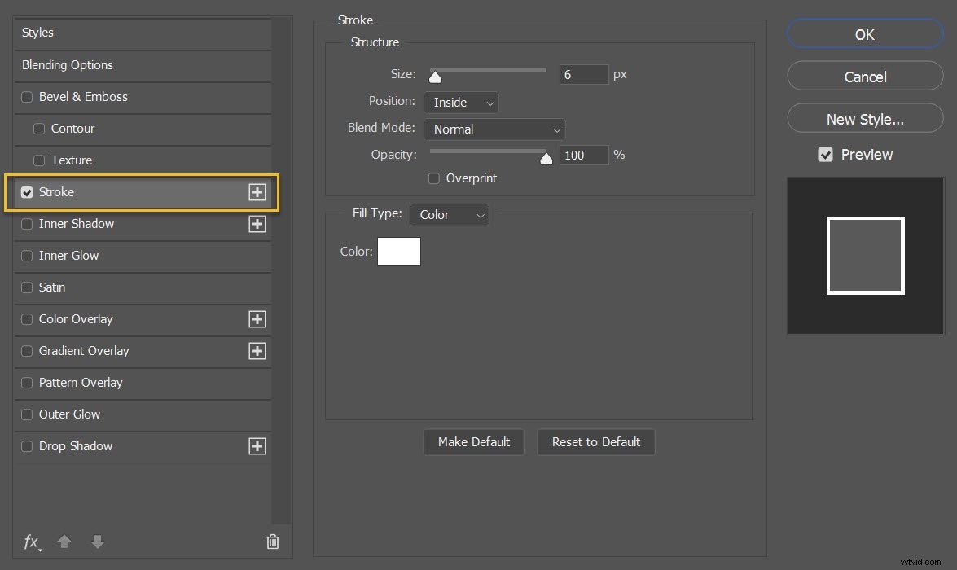
Task: Open the stroke Color swatch picker
Action: tap(398, 251)
